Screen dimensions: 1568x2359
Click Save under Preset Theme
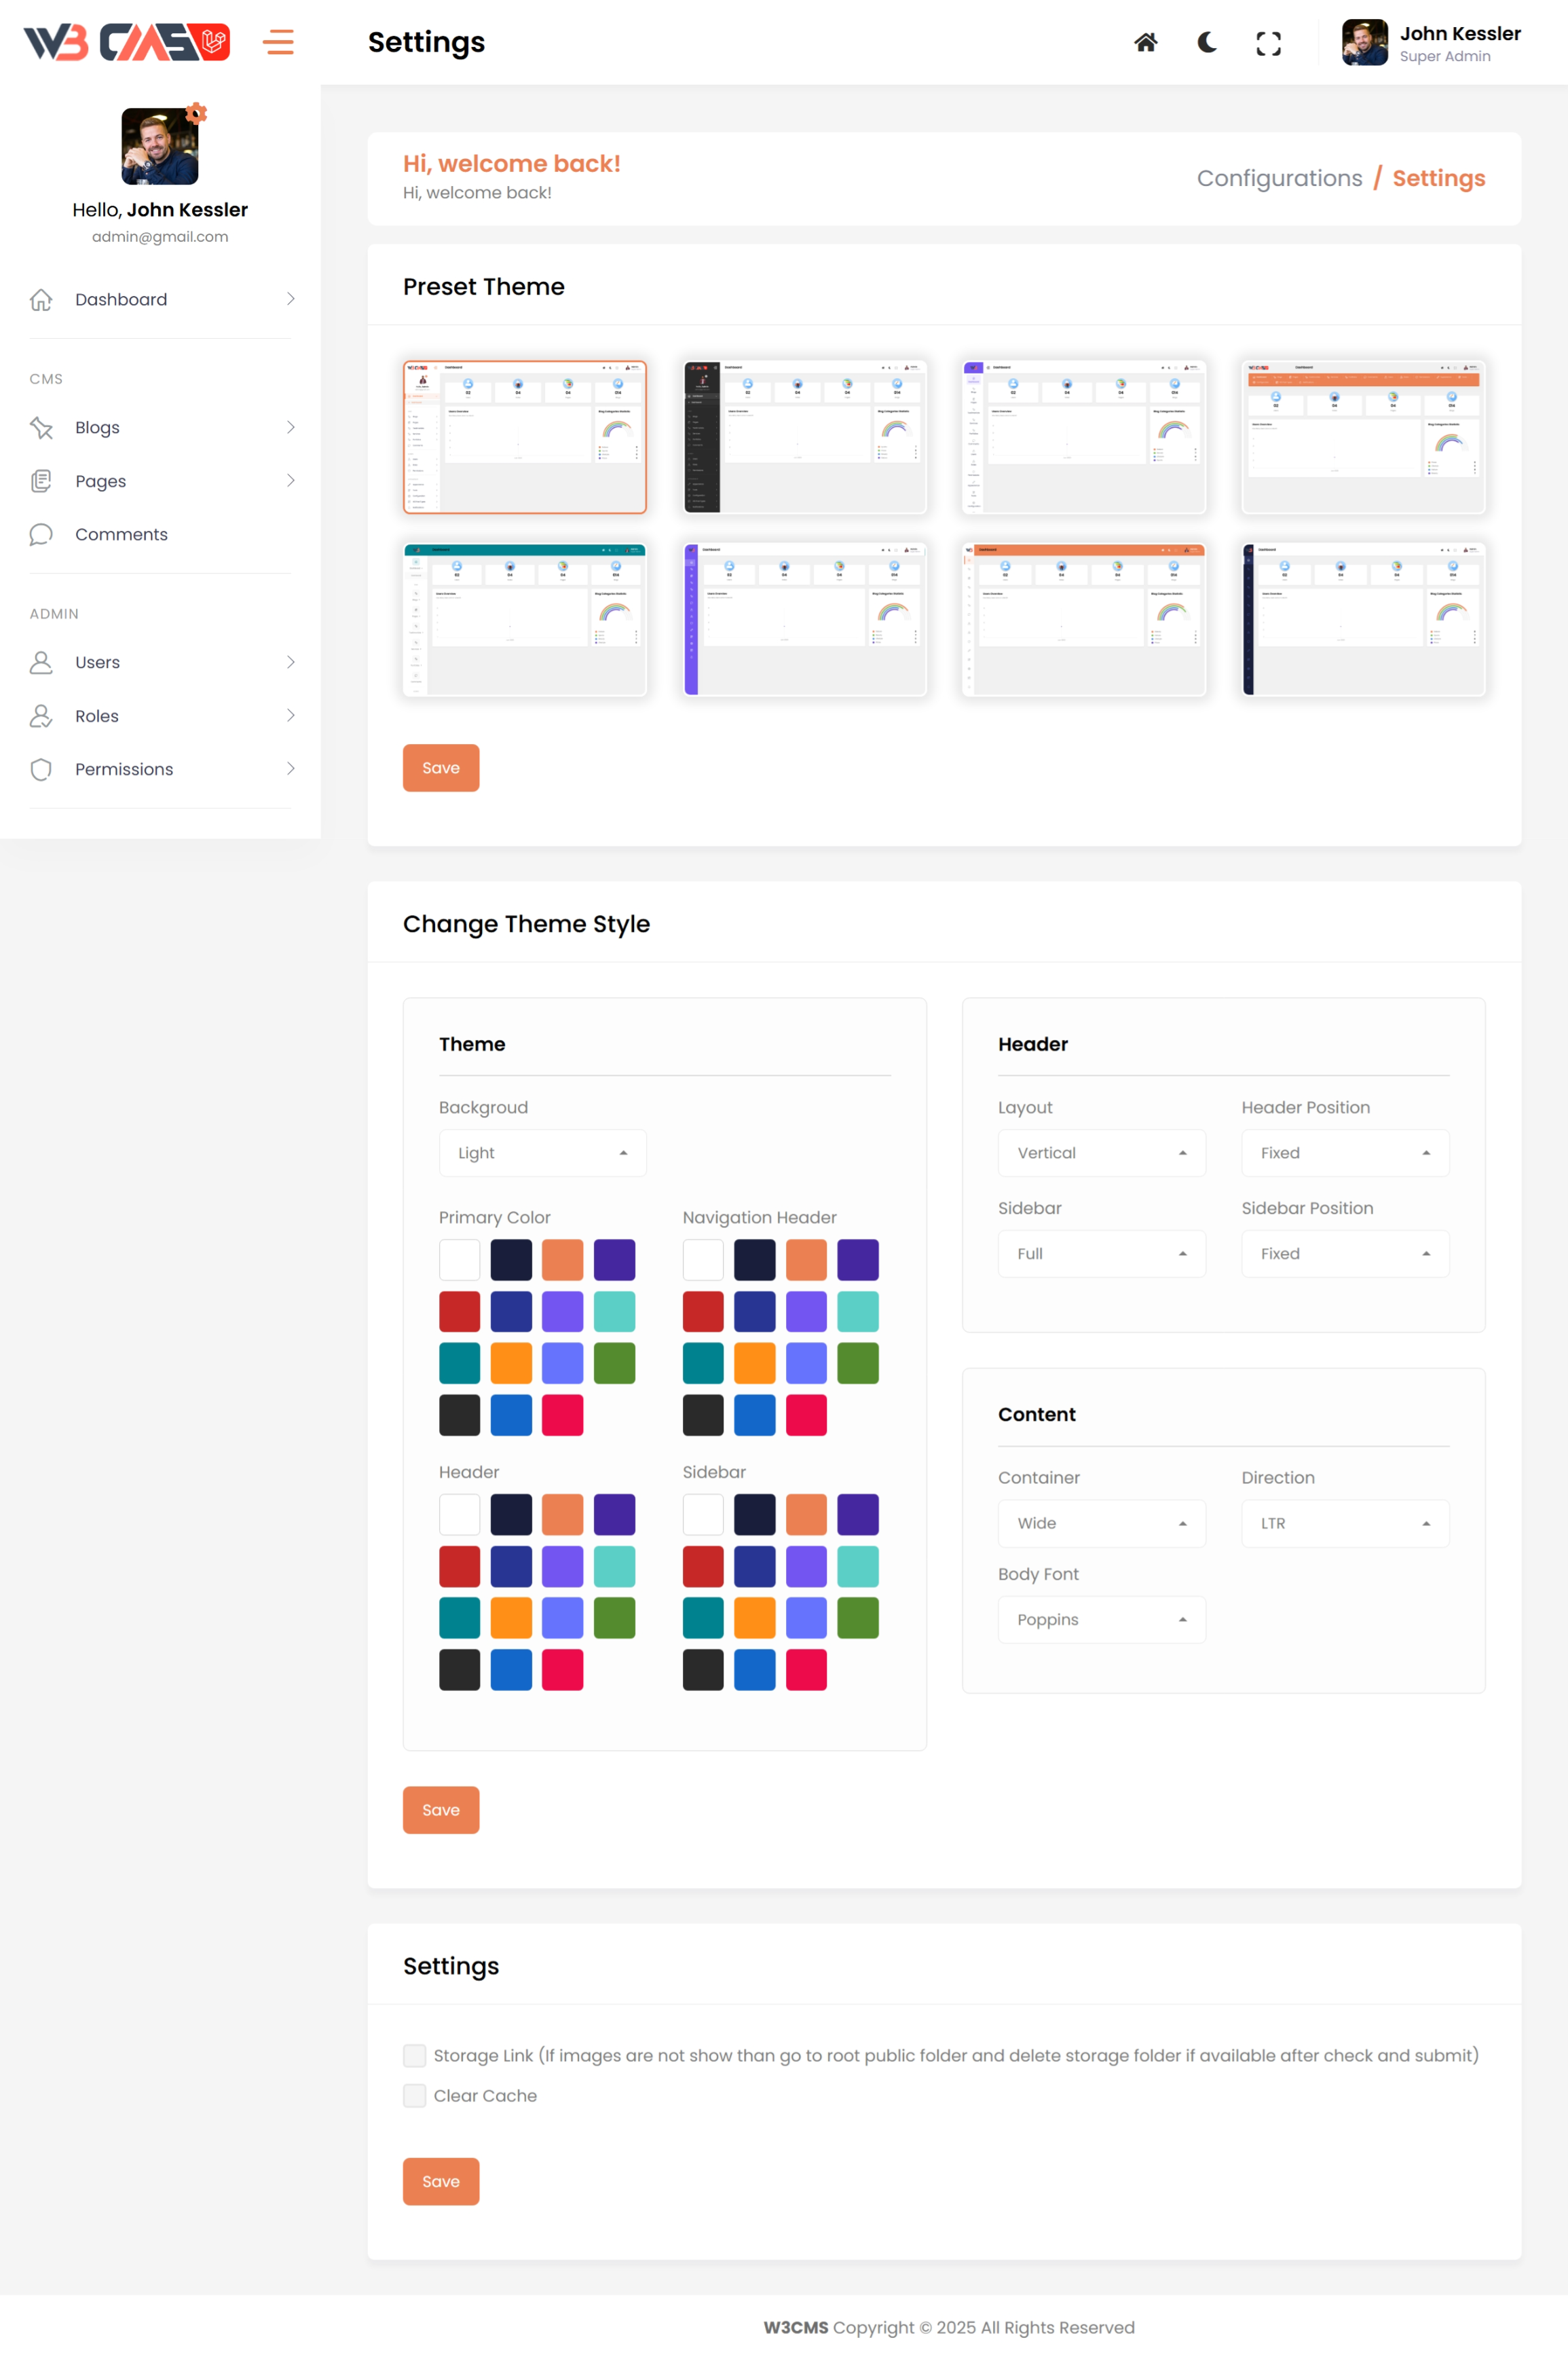[441, 768]
